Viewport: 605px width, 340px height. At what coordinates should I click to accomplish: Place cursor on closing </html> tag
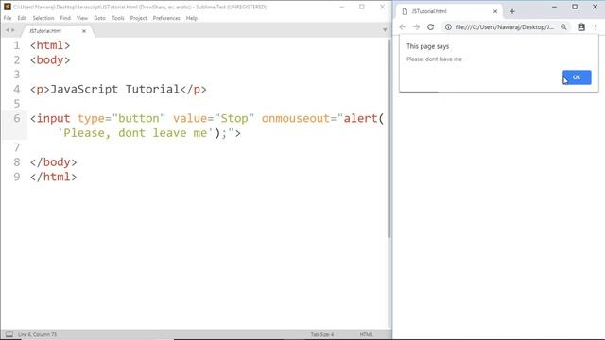tap(54, 177)
